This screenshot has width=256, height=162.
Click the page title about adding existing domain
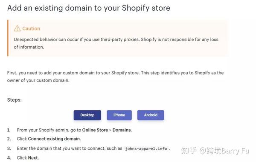tap(89, 8)
